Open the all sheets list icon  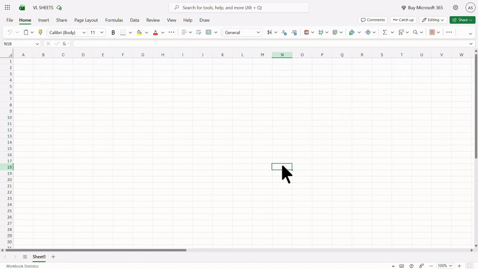(25, 257)
